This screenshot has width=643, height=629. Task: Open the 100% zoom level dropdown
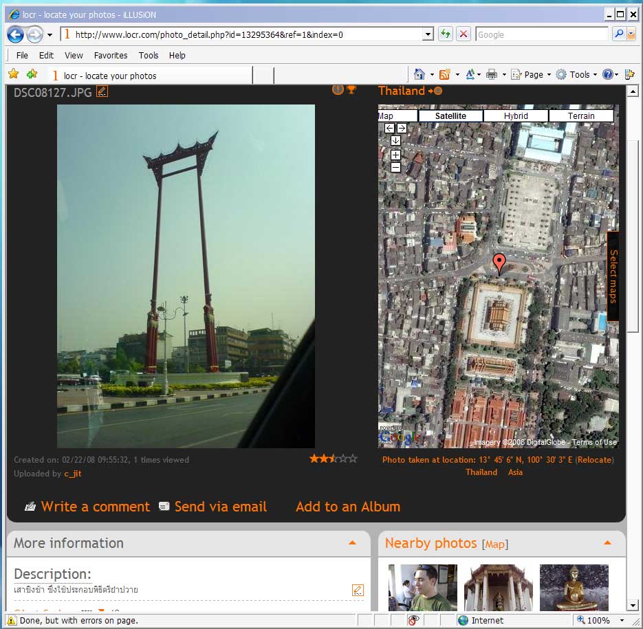[x=622, y=620]
